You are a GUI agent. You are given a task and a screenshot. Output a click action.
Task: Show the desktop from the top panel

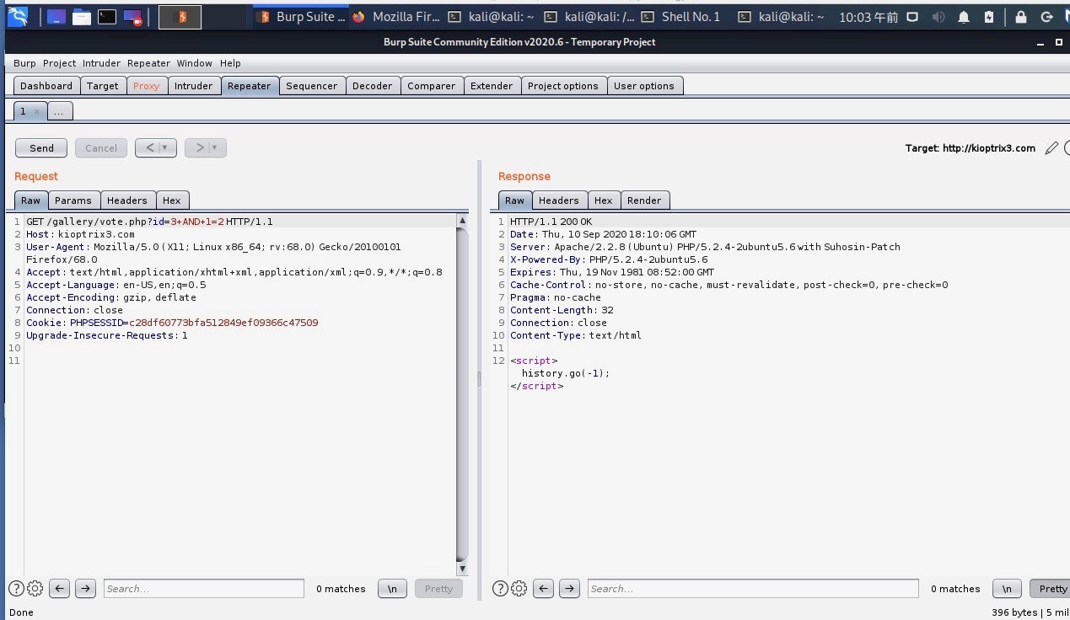(56, 16)
